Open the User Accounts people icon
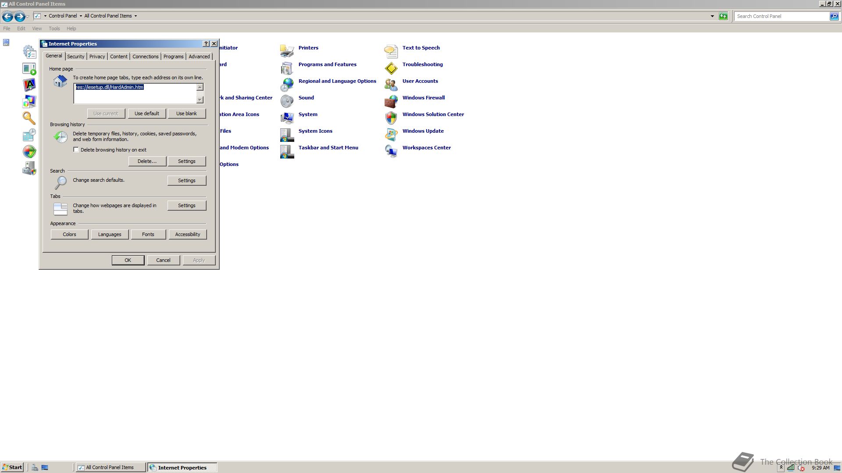The image size is (842, 473). click(x=391, y=85)
